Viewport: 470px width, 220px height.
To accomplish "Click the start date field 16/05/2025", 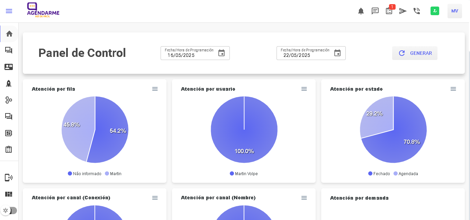I will (195, 53).
